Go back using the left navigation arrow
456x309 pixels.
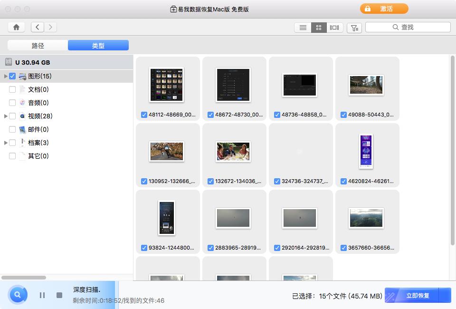pos(37,27)
